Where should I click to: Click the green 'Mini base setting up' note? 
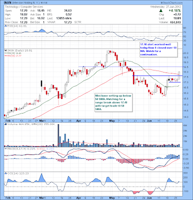tap(113, 102)
